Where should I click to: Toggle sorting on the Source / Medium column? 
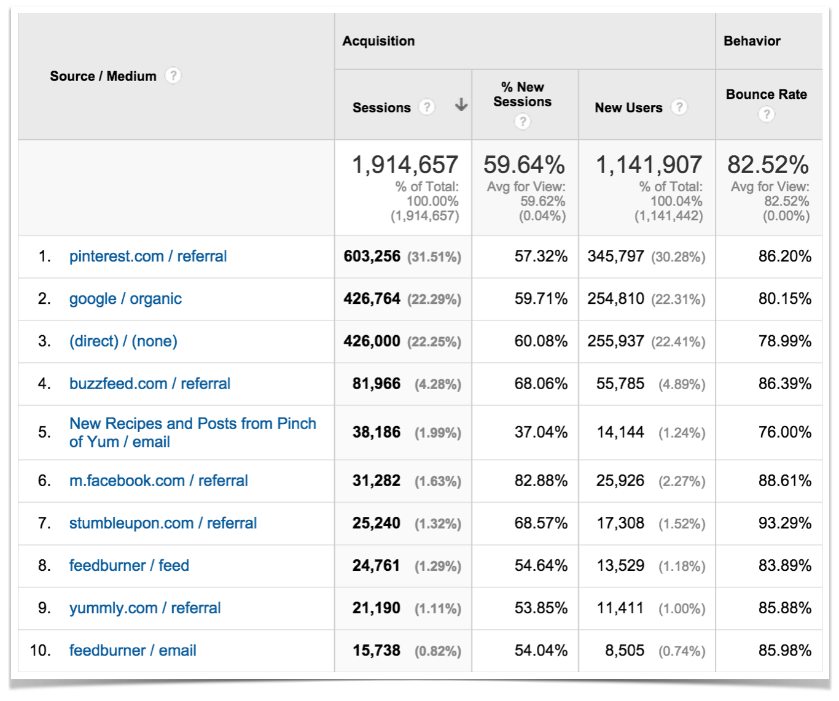point(103,76)
